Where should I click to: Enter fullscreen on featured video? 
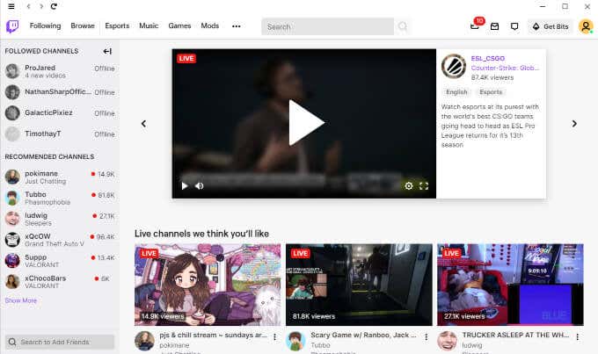(424, 186)
